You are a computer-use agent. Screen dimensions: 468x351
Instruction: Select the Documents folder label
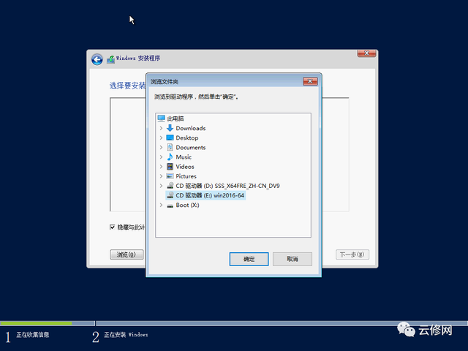point(191,147)
